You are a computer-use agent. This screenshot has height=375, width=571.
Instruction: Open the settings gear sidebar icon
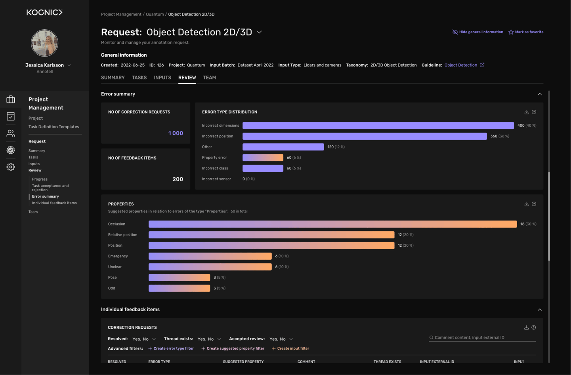pos(11,167)
